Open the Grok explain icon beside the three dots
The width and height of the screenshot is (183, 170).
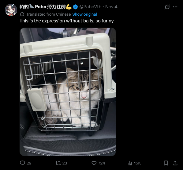click(x=167, y=7)
